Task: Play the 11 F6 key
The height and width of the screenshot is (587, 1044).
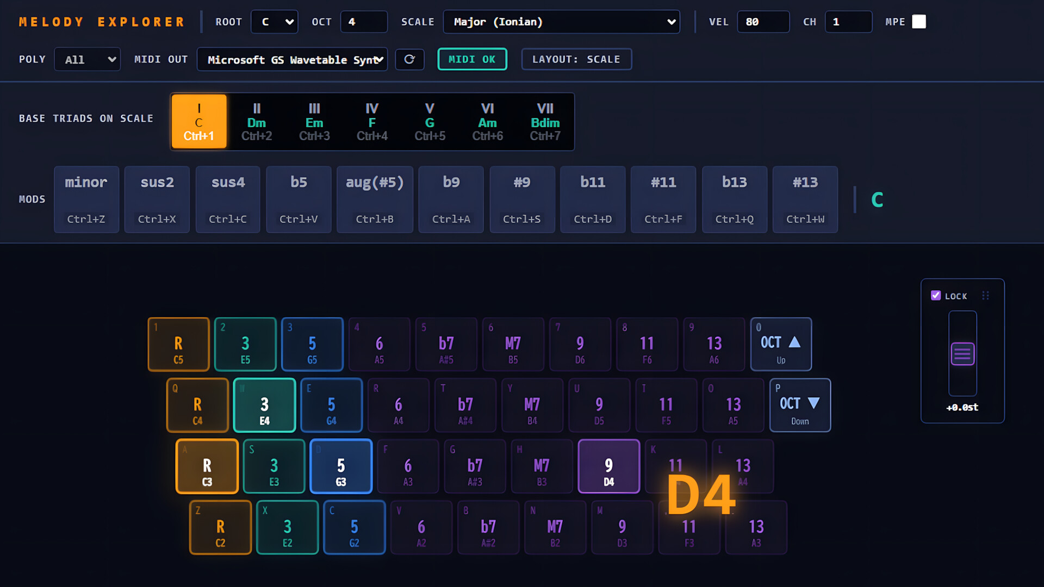Action: [x=647, y=345]
